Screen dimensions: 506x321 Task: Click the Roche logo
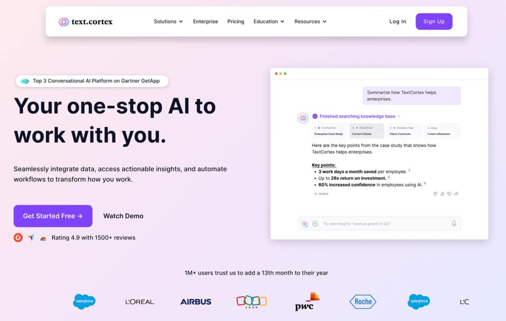[363, 302]
